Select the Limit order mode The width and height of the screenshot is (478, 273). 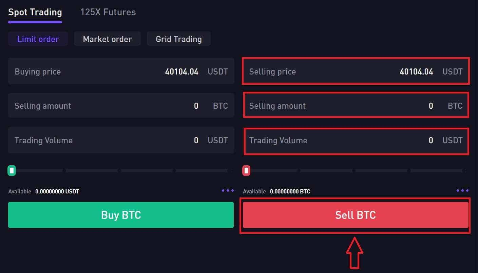38,39
